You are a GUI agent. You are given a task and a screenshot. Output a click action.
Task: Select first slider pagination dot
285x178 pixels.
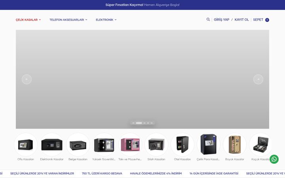[133, 123]
